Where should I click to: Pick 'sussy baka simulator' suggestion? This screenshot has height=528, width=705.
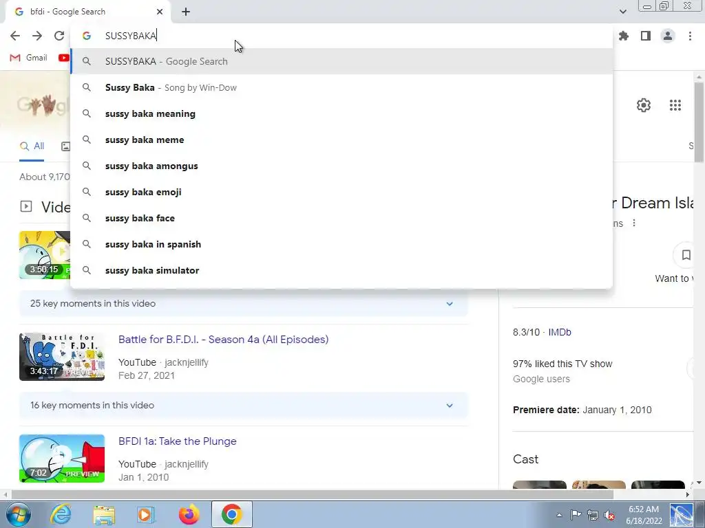(341, 269)
